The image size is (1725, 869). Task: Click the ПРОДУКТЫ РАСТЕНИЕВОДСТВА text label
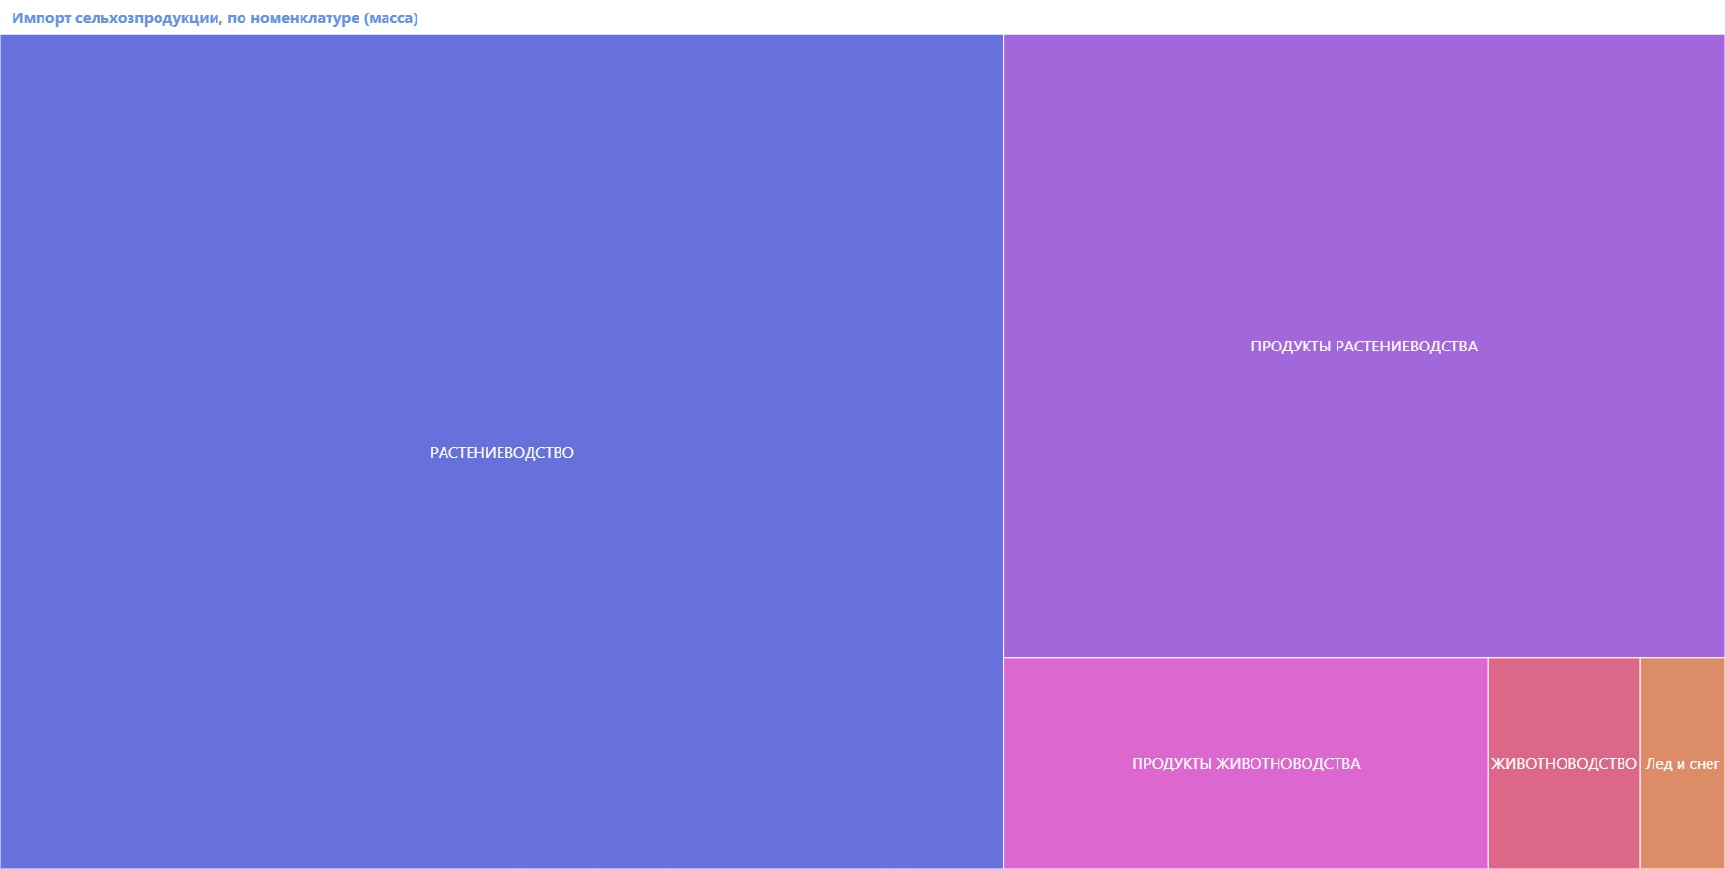[x=1364, y=347]
